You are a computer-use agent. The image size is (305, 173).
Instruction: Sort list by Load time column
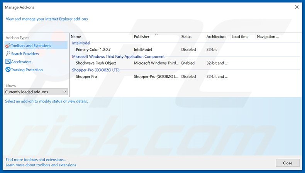click(x=240, y=37)
